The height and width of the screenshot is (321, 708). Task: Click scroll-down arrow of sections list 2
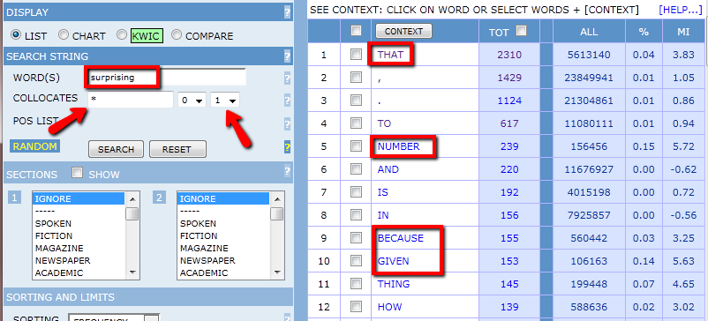277,272
